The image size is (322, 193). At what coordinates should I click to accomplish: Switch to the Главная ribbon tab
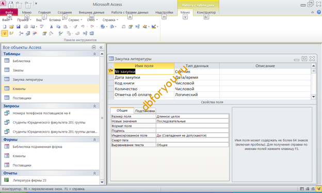point(44,12)
